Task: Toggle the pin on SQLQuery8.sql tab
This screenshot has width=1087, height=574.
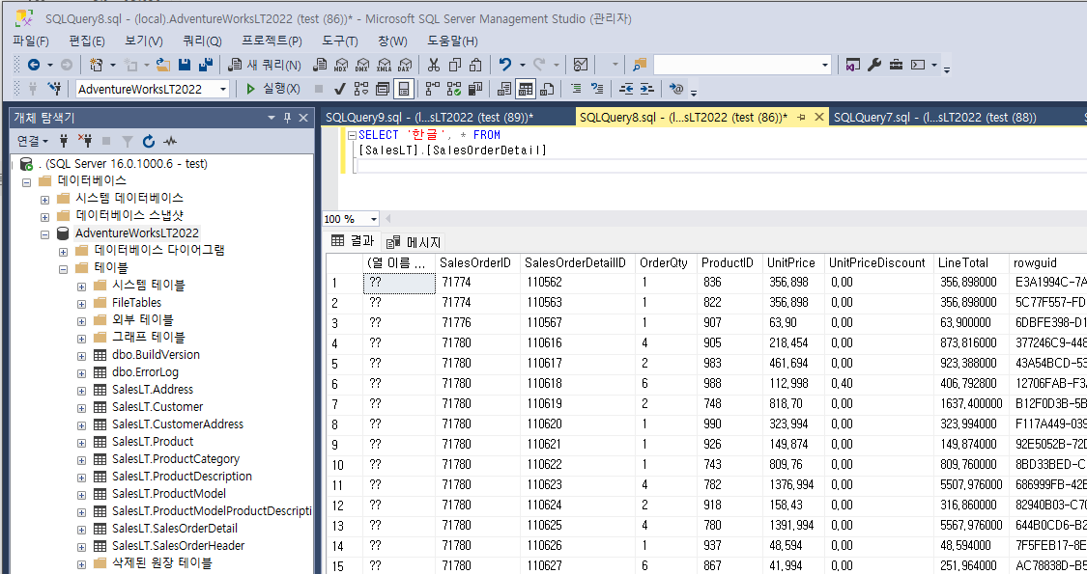Action: pos(801,117)
